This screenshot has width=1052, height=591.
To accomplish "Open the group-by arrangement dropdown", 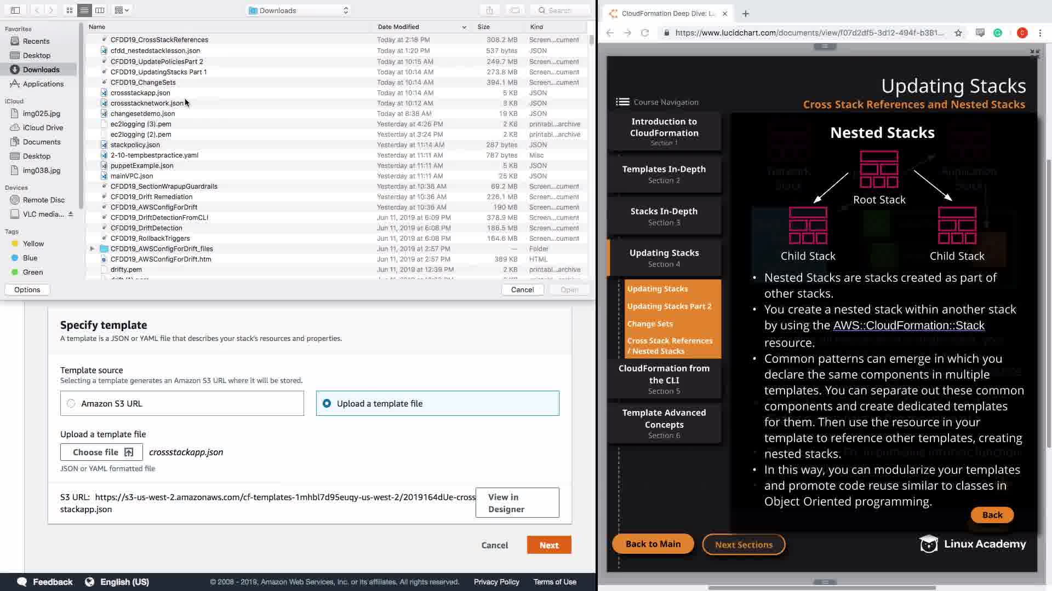I will (122, 10).
